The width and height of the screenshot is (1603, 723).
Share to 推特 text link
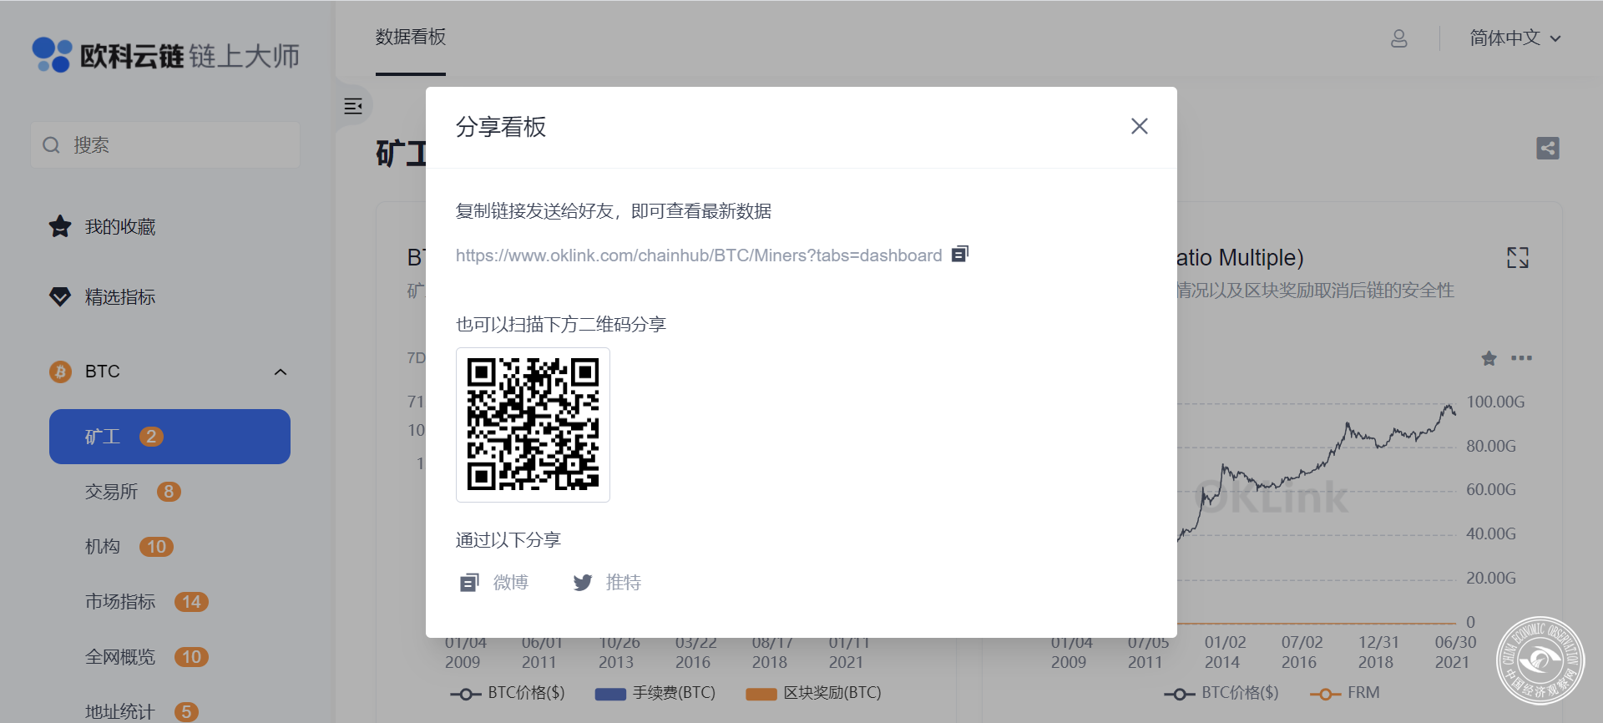(623, 582)
